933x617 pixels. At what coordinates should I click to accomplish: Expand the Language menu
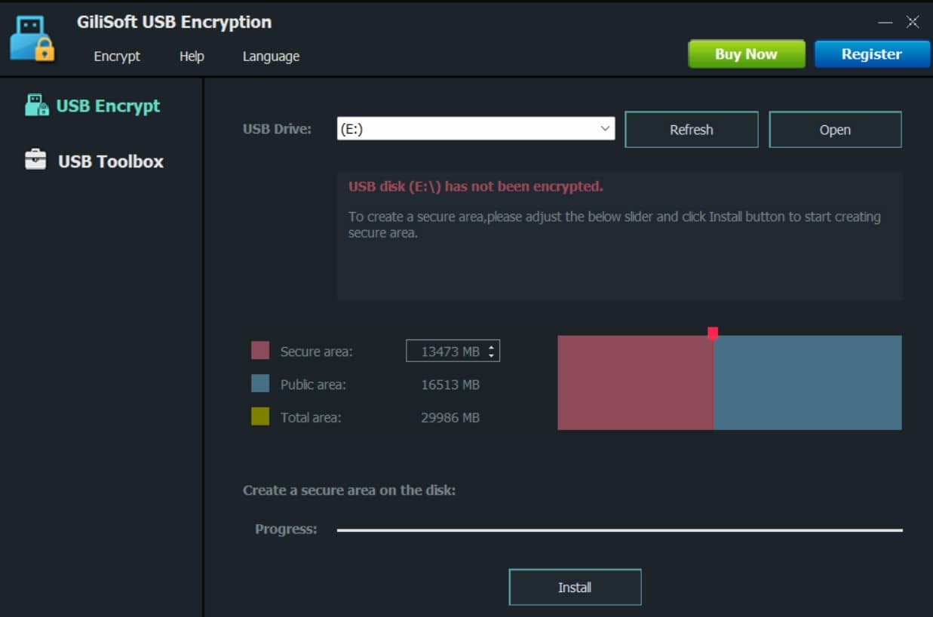tap(270, 56)
